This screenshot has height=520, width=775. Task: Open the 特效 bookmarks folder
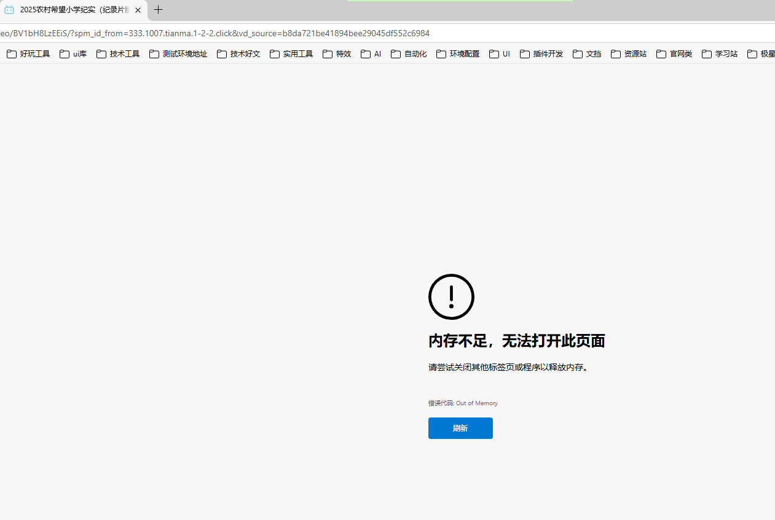[x=337, y=54]
